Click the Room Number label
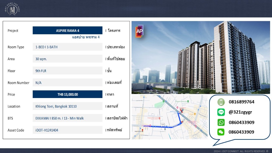 18,83
